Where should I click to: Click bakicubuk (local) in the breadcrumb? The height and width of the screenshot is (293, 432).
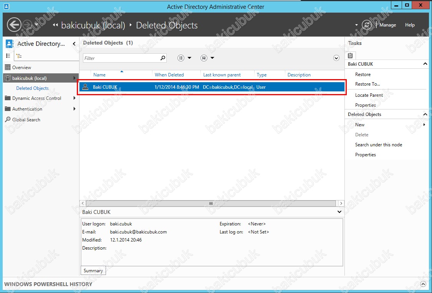[93, 25]
